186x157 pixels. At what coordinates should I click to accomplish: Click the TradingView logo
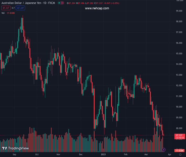[x=15, y=148]
